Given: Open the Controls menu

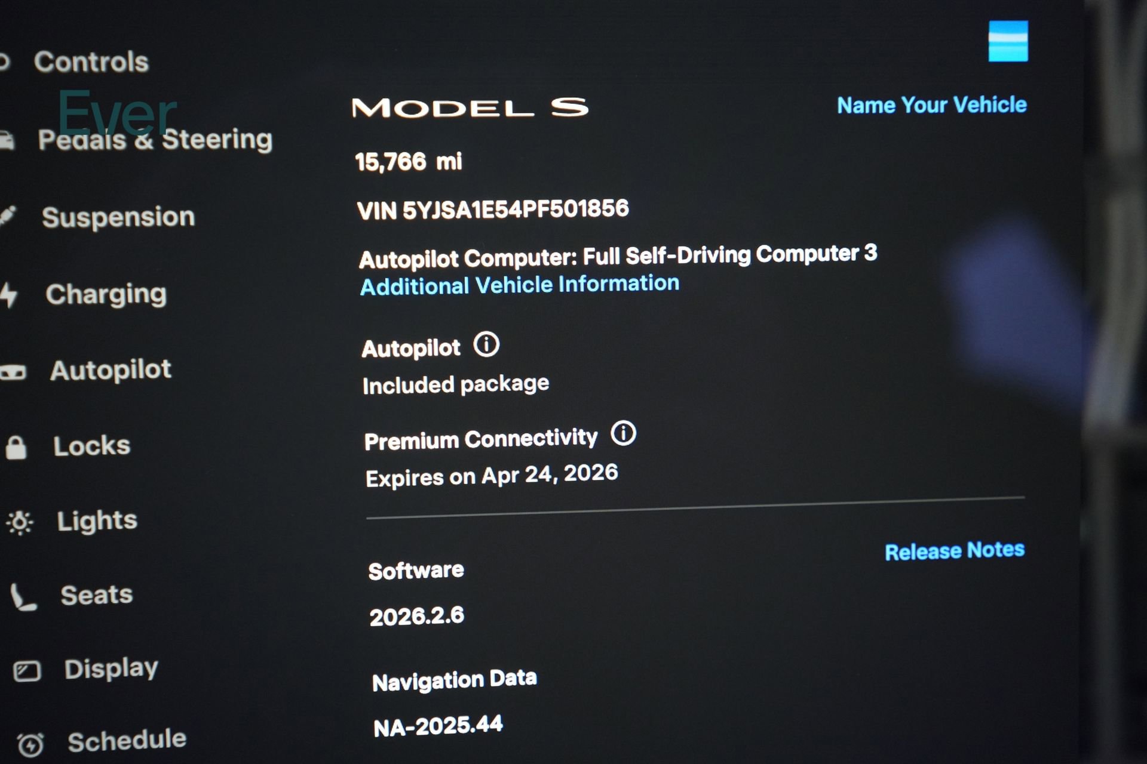Looking at the screenshot, I should pos(91,62).
